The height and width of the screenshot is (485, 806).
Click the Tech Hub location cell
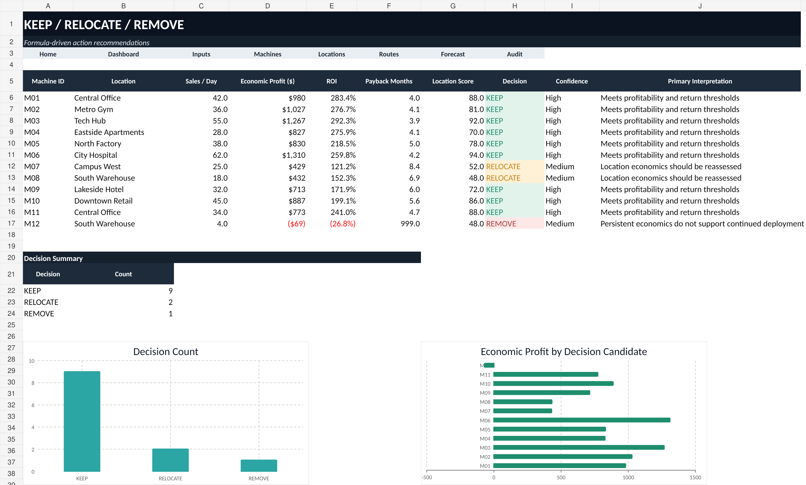(x=123, y=121)
